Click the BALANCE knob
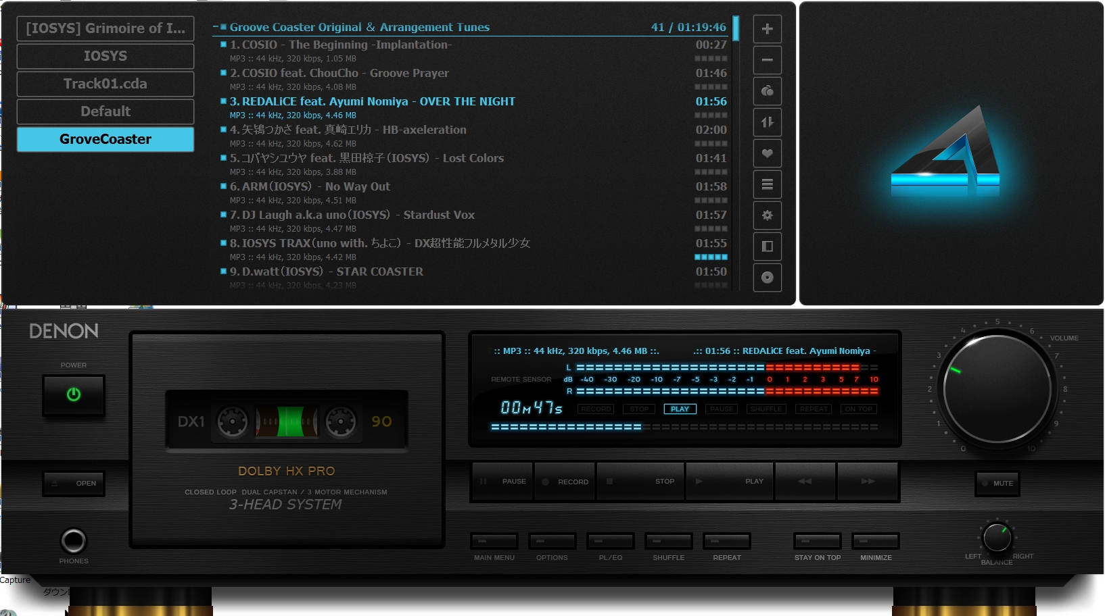Screen dimensions: 1105x616 click(x=997, y=538)
